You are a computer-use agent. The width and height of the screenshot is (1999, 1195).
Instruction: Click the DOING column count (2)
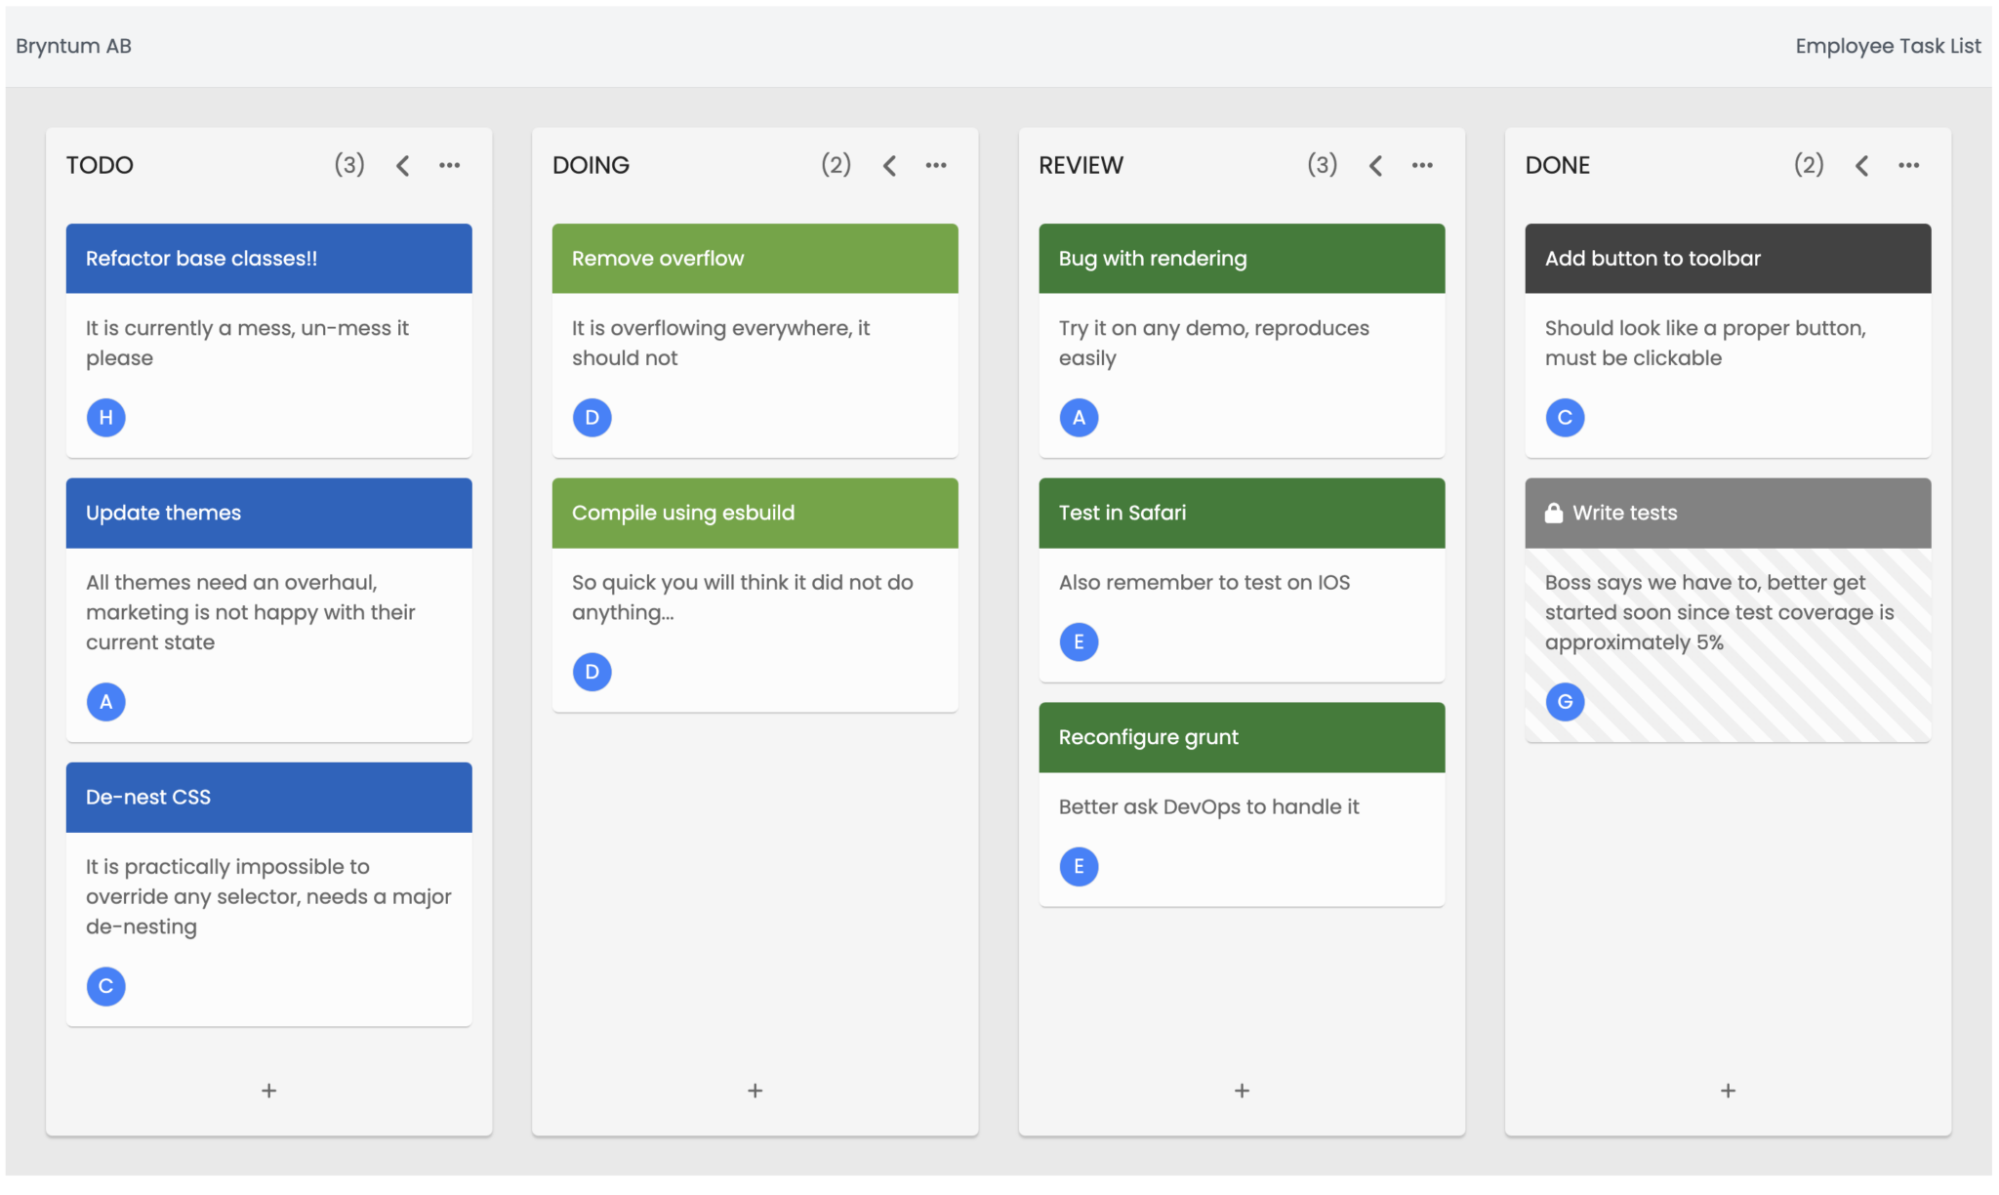[x=836, y=165]
